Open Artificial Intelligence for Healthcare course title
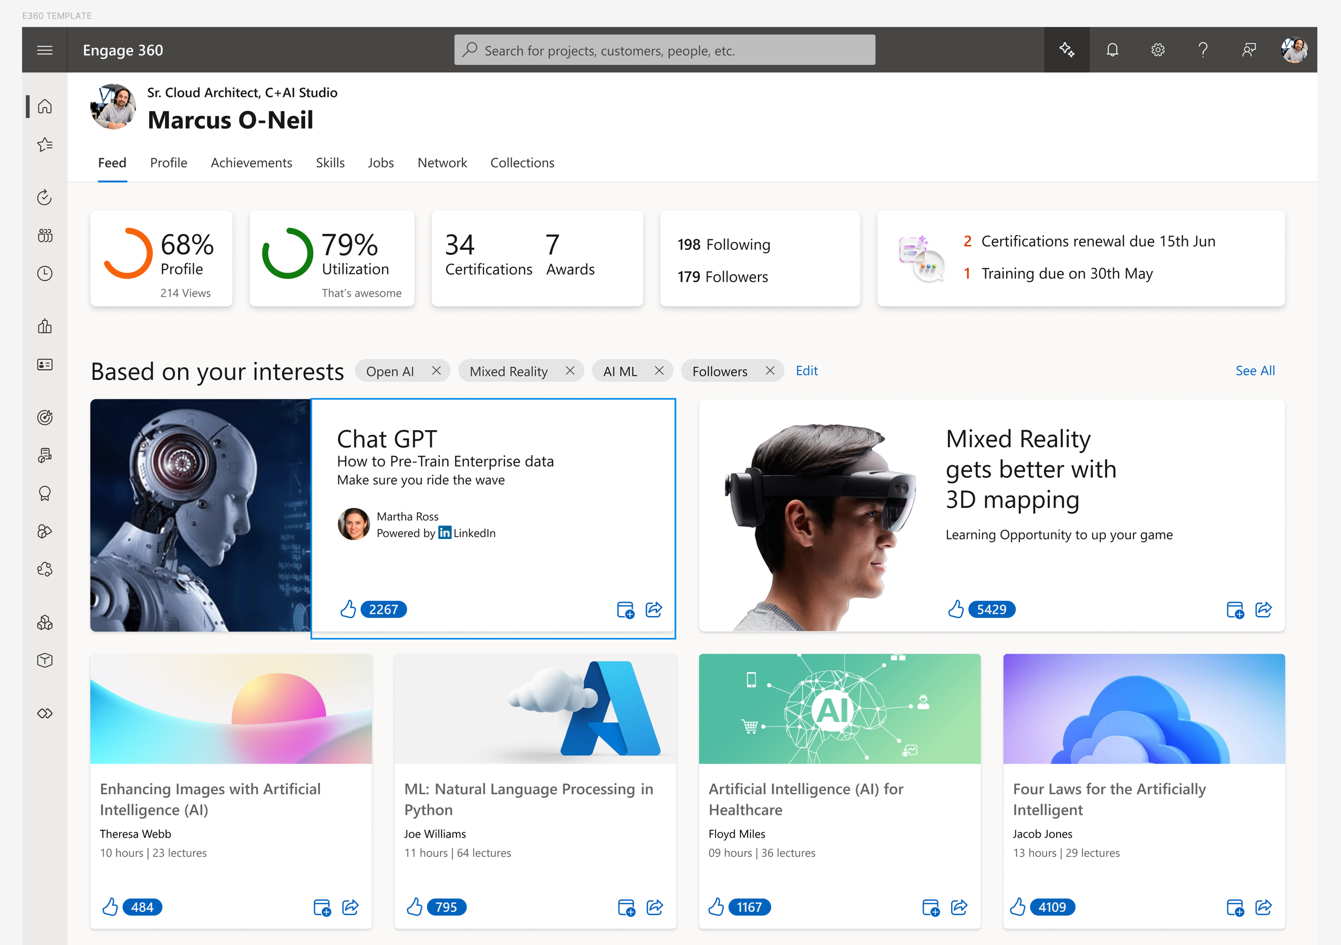 [806, 800]
